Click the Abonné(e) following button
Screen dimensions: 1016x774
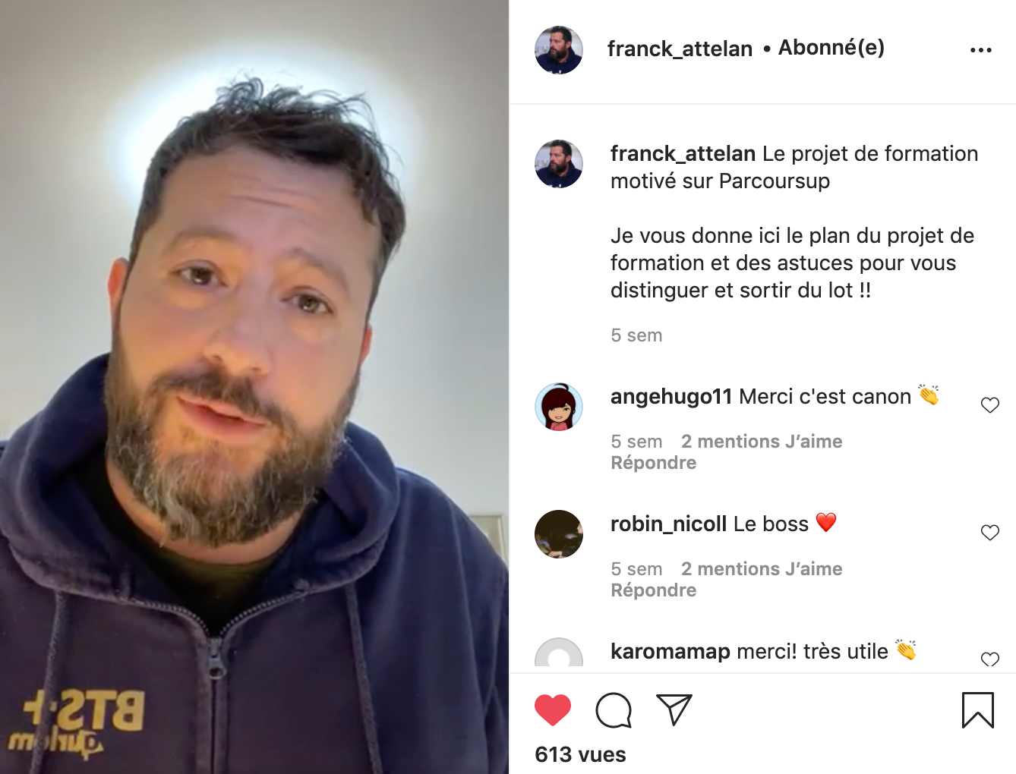click(831, 48)
